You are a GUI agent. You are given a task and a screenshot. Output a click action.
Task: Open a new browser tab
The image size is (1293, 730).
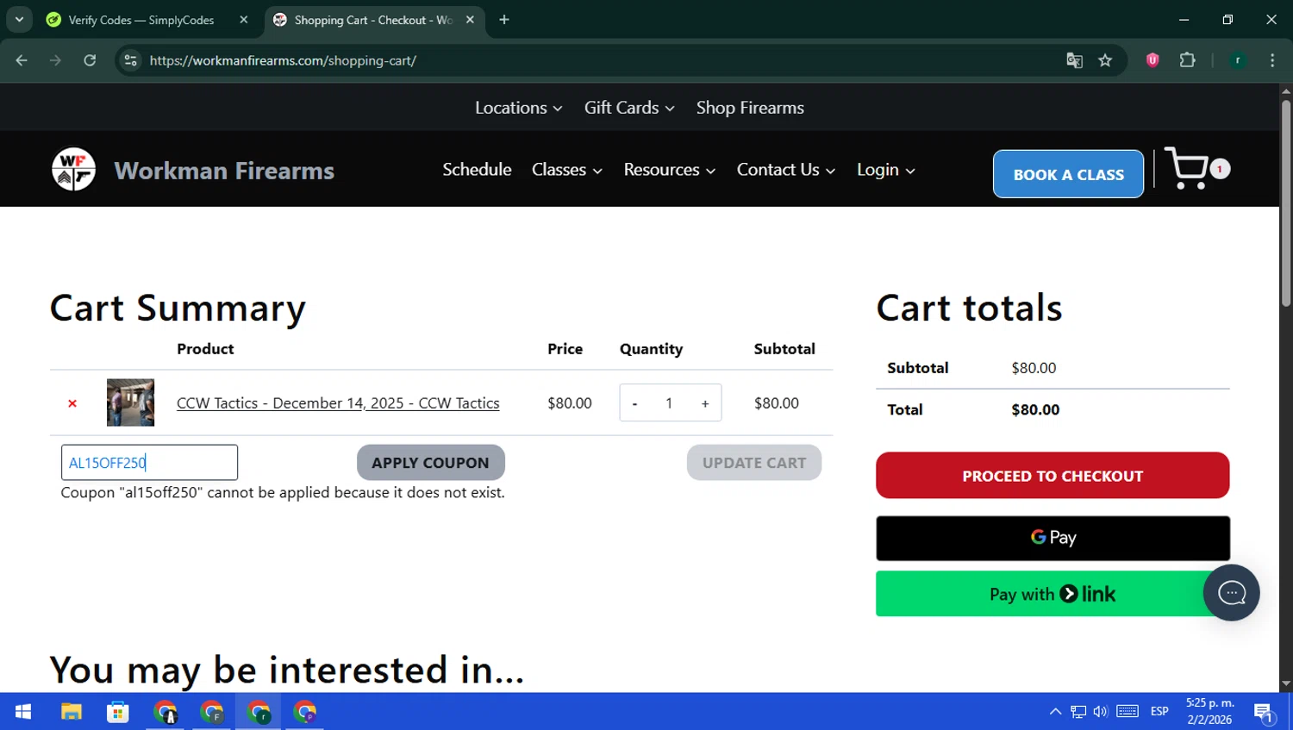click(x=504, y=20)
